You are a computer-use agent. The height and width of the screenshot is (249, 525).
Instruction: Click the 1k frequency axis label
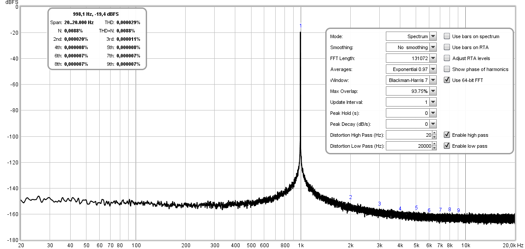point(301,245)
